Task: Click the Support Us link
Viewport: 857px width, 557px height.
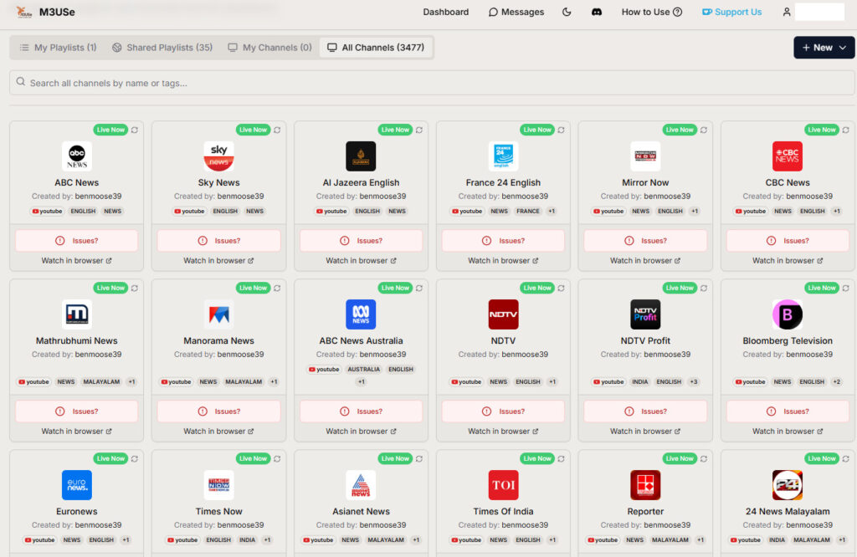Action: [x=731, y=12]
